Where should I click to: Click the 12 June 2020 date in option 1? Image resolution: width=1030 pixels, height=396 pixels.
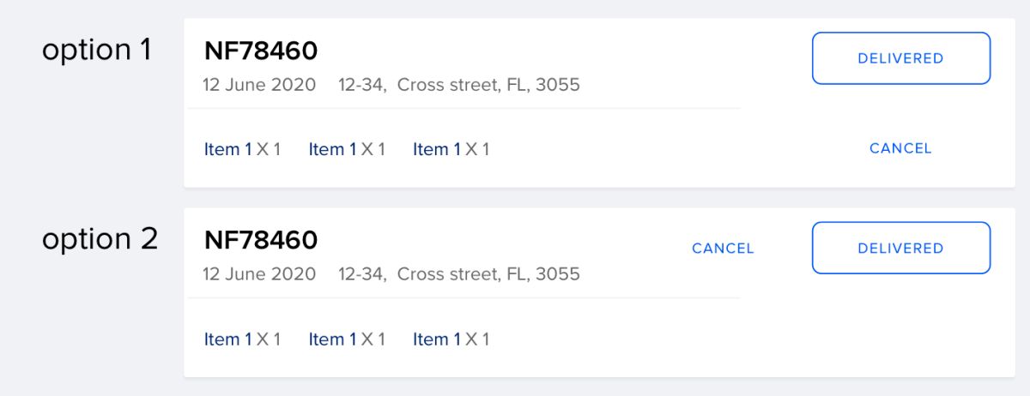[259, 85]
